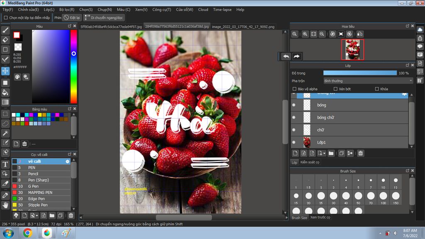Switch to the 'Xem trước cọ' tab
425x239 pixels.
(320, 217)
